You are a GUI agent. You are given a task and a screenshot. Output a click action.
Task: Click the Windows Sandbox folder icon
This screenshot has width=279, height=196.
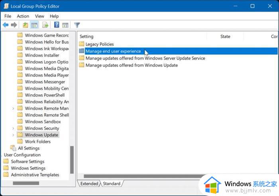(x=20, y=121)
